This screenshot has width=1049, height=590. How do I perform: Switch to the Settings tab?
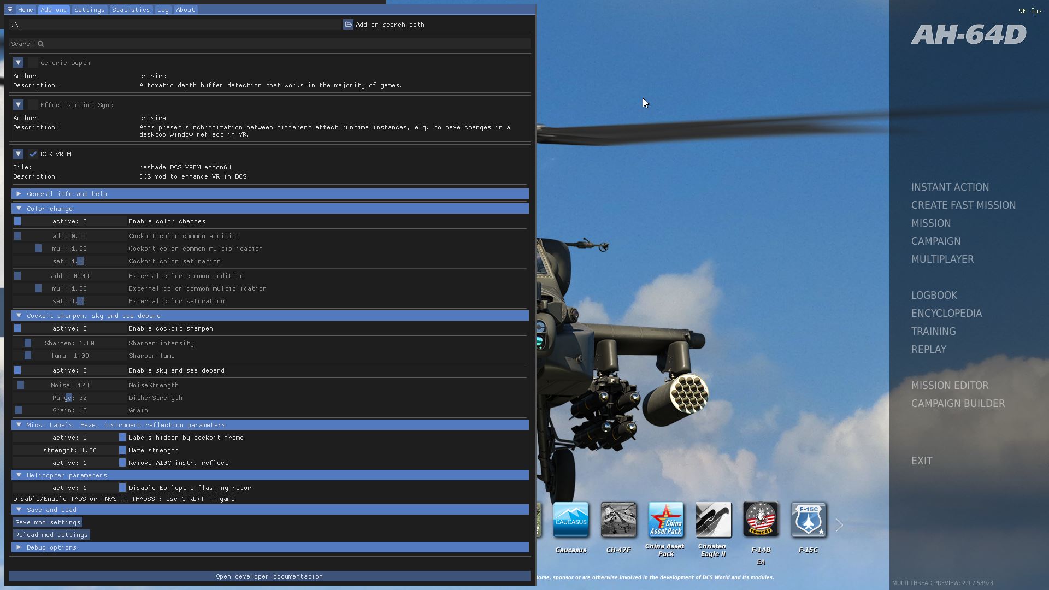[89, 10]
